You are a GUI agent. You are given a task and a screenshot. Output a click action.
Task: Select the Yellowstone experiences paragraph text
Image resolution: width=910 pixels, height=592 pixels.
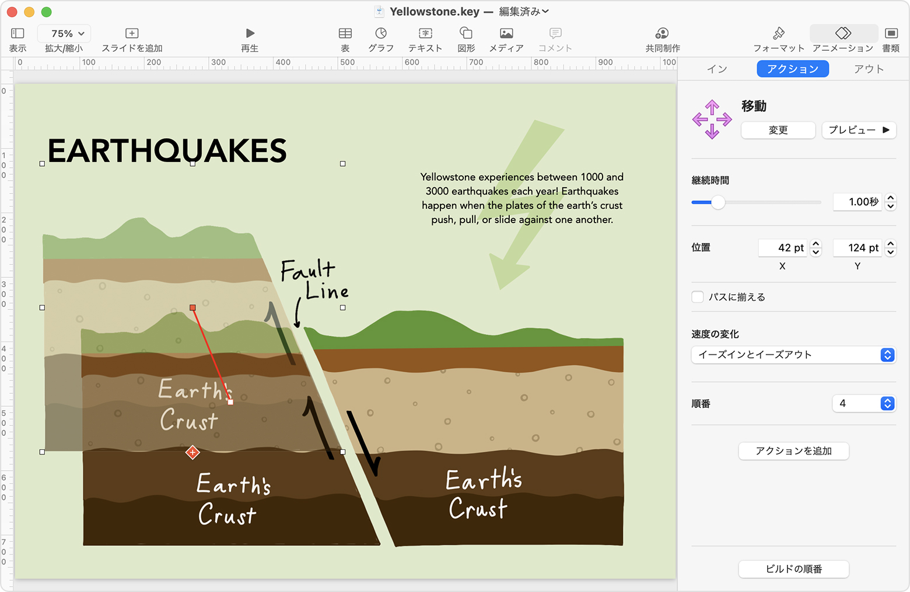[x=522, y=198]
